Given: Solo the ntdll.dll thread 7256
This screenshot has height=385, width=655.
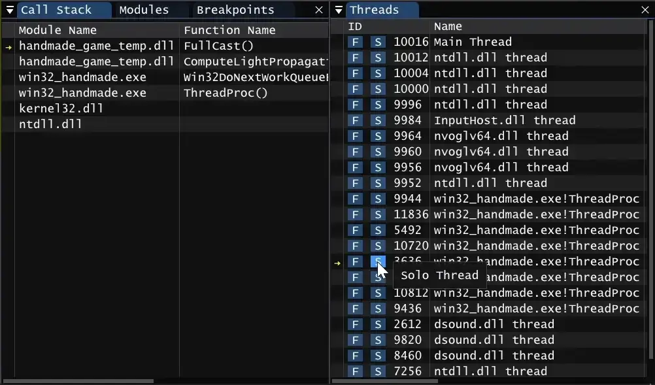Looking at the screenshot, I should (378, 371).
